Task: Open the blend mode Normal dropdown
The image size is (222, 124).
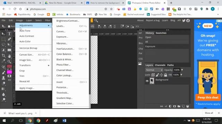Action: (x=154, y=70)
